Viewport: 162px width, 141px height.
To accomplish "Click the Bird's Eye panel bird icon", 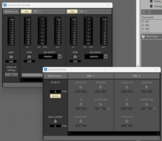I will point(143,37).
